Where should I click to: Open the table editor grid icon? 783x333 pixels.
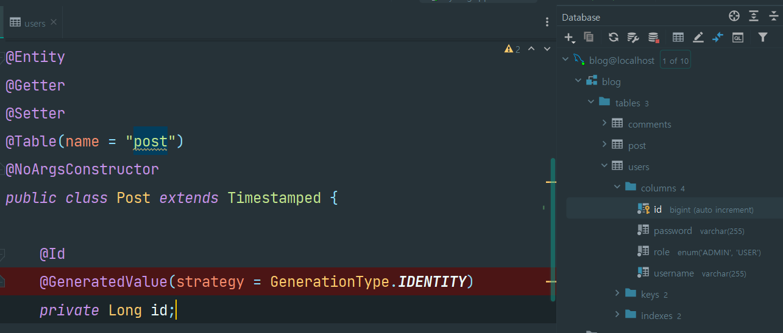[x=678, y=37]
